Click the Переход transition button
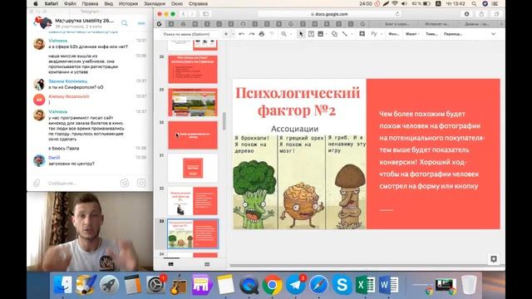Screen dimensions: 532x299 (453, 34)
